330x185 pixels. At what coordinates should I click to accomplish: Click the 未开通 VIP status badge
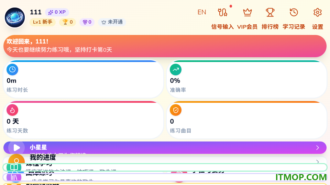[112, 22]
